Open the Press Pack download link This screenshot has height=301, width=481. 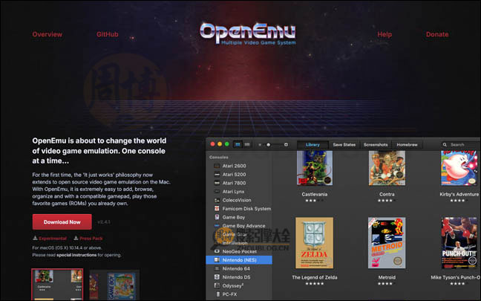click(x=88, y=239)
